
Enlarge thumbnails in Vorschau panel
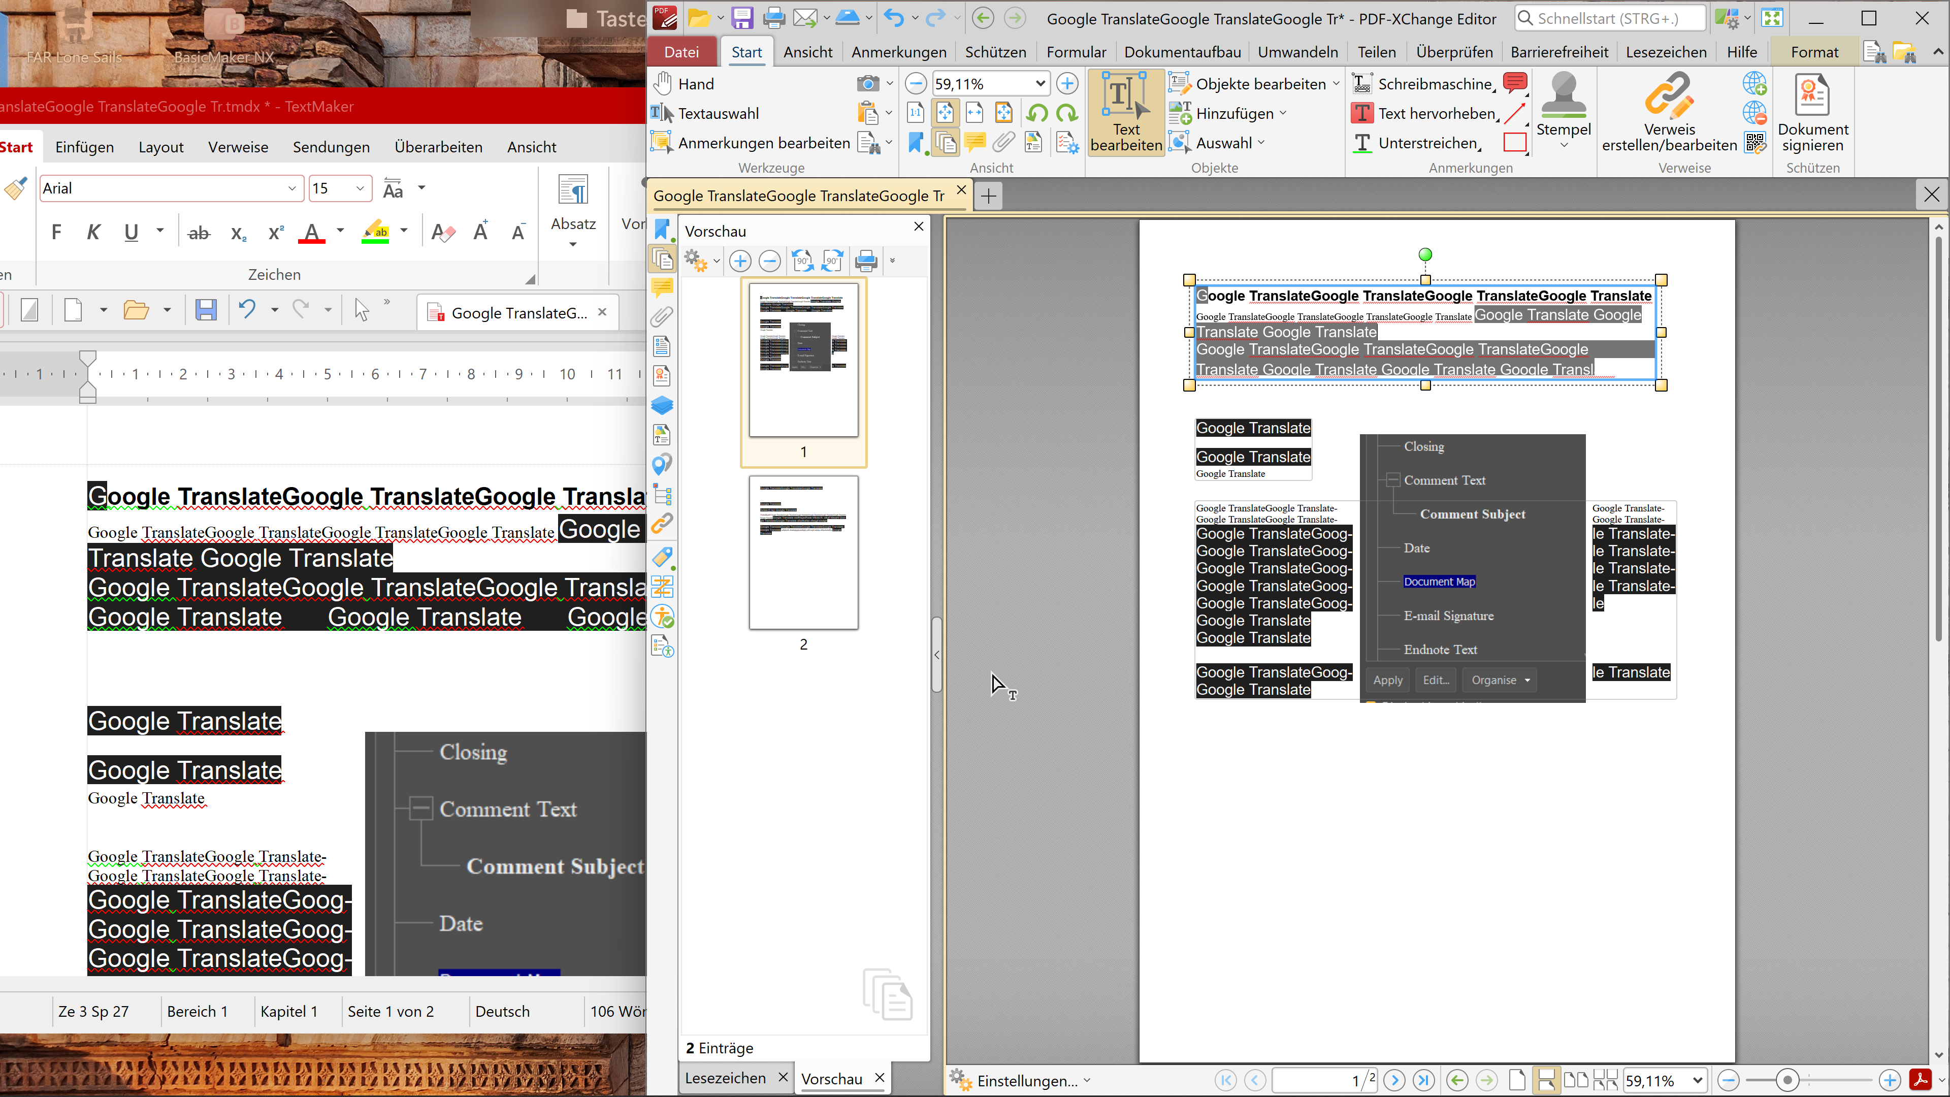click(739, 261)
